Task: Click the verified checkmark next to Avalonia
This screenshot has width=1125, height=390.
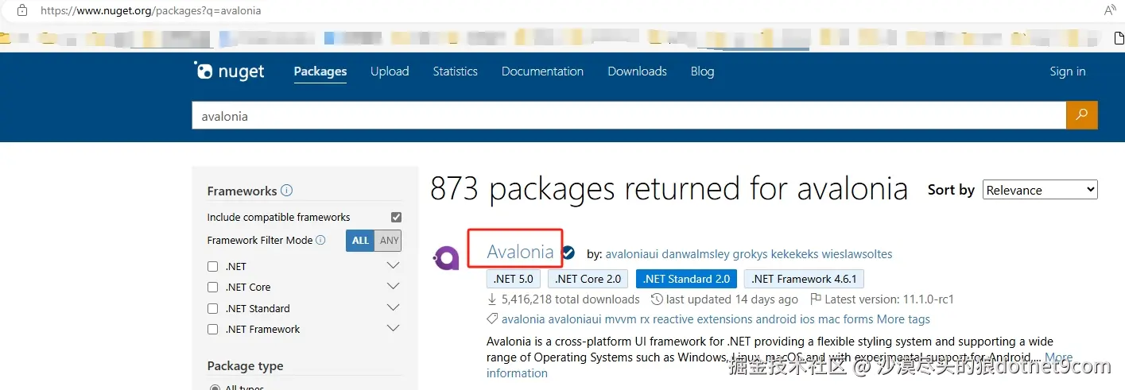Action: tap(568, 253)
